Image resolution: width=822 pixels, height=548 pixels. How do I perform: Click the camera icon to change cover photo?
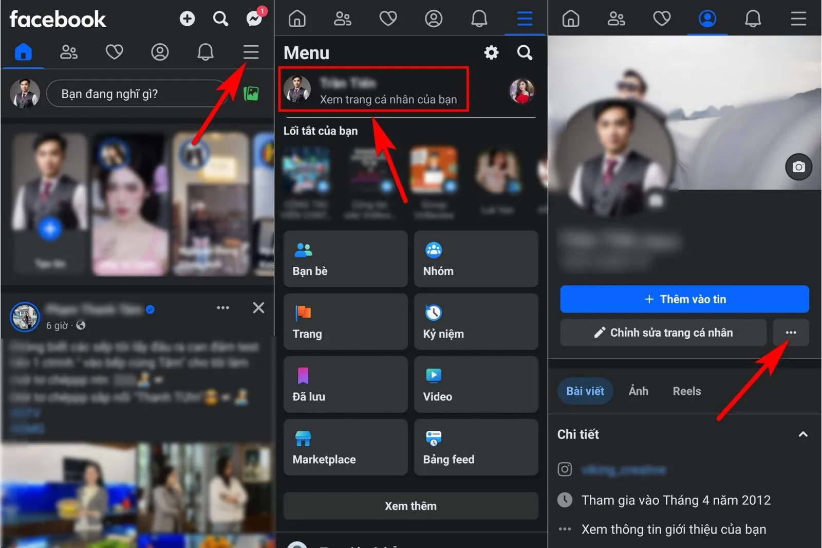(798, 167)
